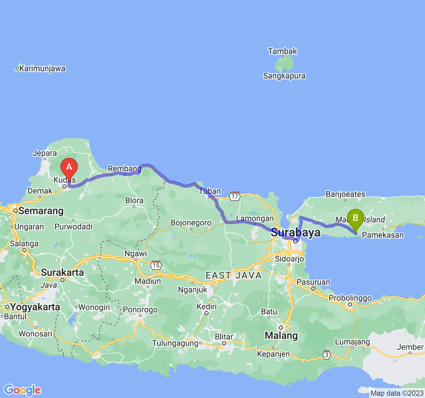
Task: Click the Batu town label
Action: point(269,311)
